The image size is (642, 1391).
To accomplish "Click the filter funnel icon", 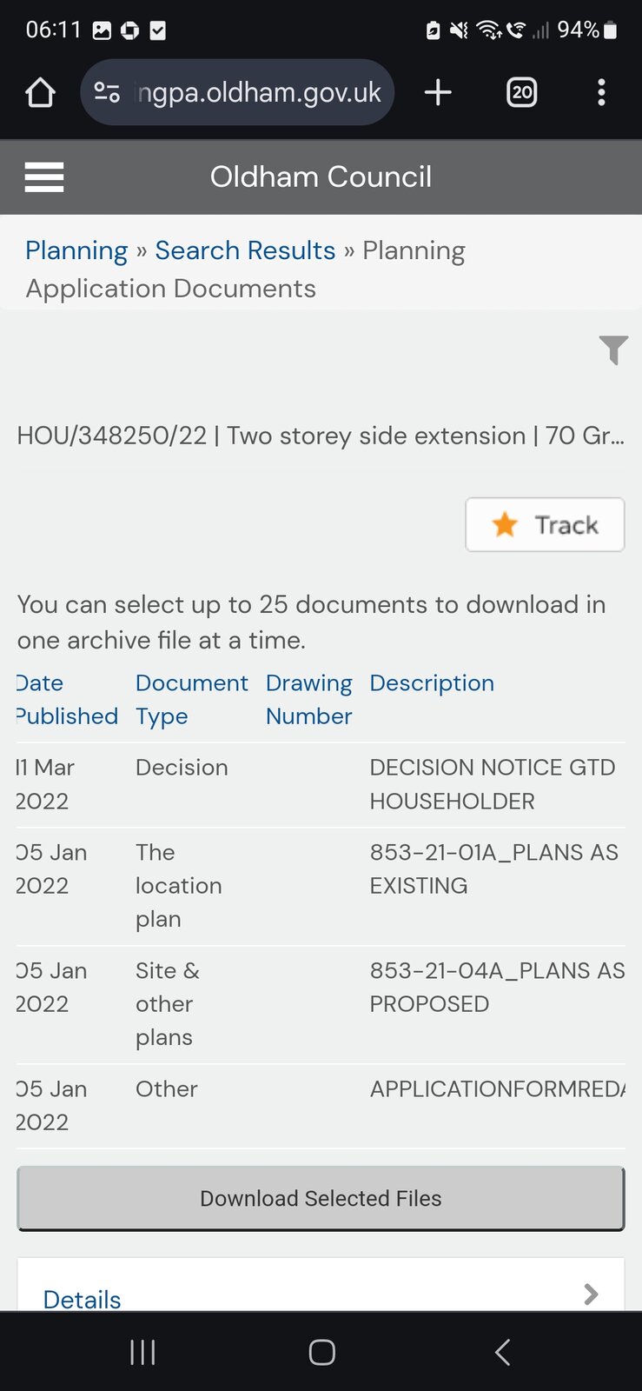I will pos(613,349).
